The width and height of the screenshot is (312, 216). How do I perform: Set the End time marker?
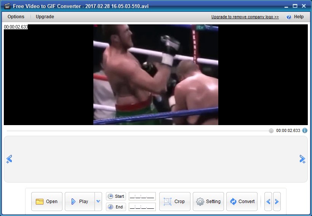click(116, 207)
